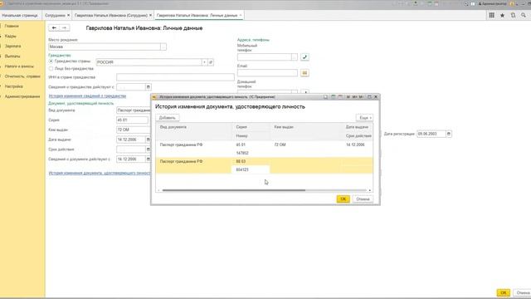Open calendar for Дата выдачи field
Screen dimensions: 531x299
148,140
